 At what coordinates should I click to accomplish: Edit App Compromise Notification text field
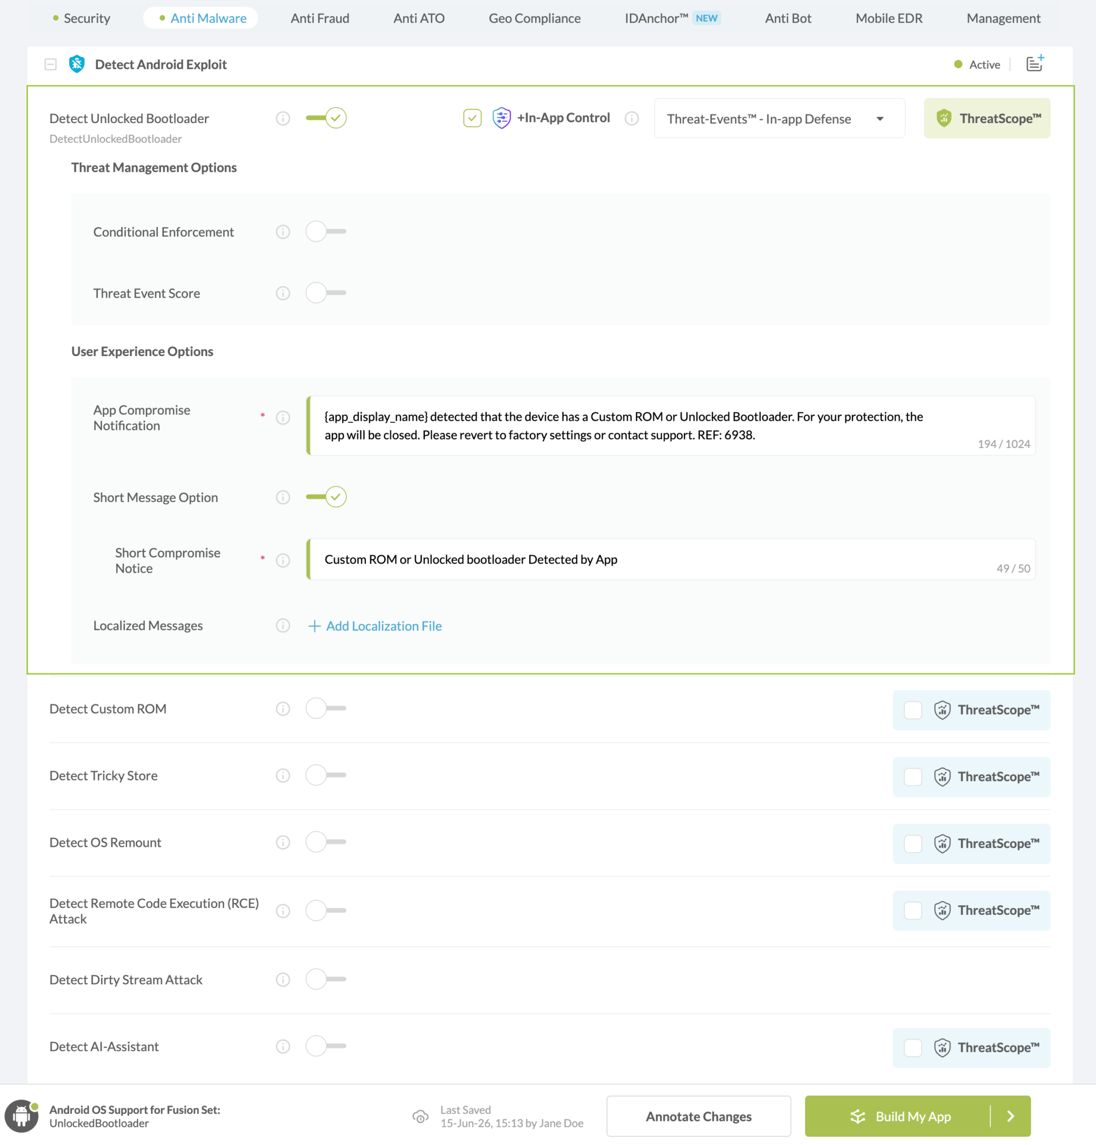(671, 426)
